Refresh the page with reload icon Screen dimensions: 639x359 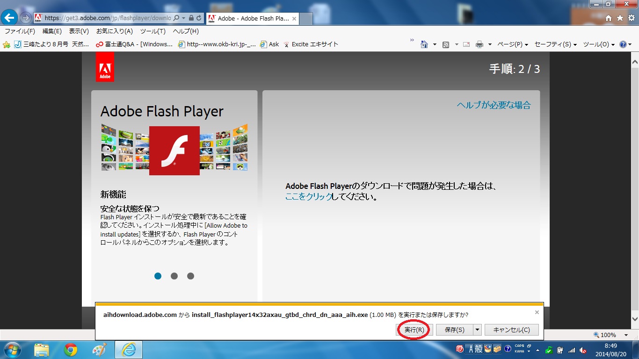199,18
